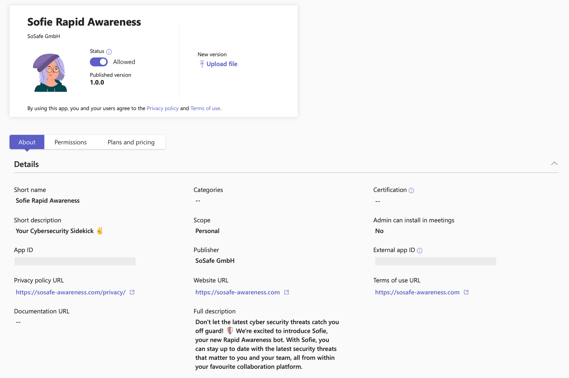Click the Terms of use URL link

click(417, 292)
